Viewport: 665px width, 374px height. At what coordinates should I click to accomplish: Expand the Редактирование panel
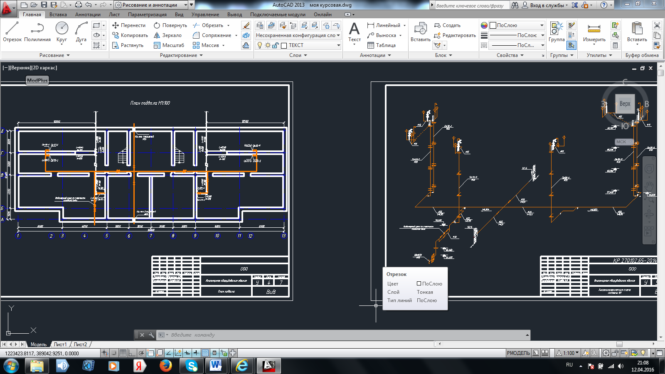[181, 55]
